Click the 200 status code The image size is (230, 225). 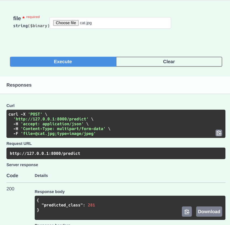coord(10,189)
